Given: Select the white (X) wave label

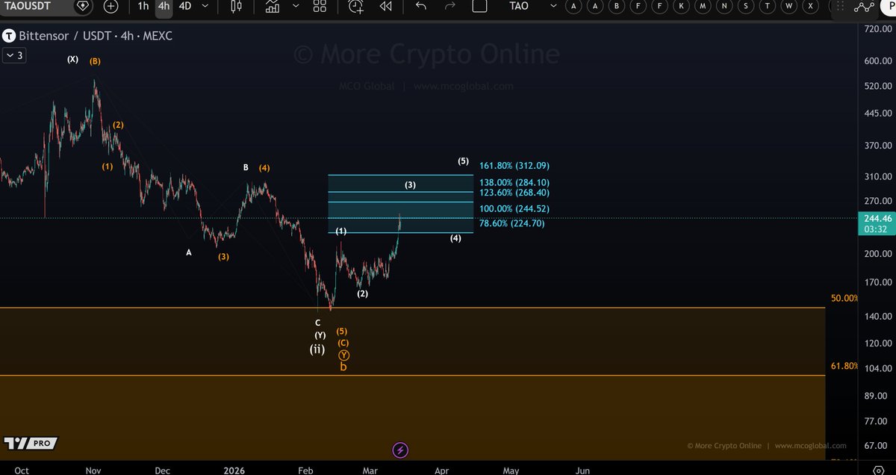Looking at the screenshot, I should 72,59.
